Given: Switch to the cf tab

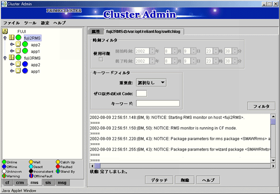Looking at the screenshot, I should (7, 183).
